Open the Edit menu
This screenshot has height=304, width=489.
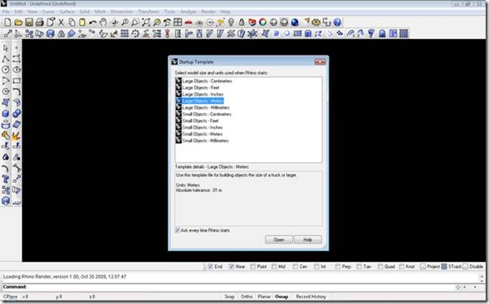coord(18,12)
